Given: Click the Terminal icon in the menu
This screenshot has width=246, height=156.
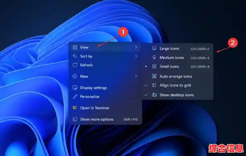Looking at the screenshot, I should coord(75,108).
